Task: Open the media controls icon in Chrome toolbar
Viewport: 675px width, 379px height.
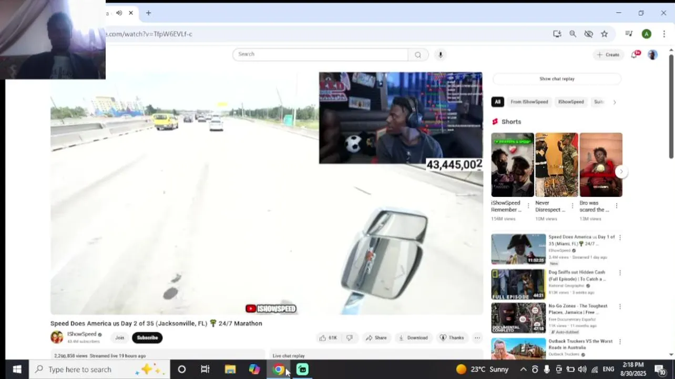Action: coord(629,34)
